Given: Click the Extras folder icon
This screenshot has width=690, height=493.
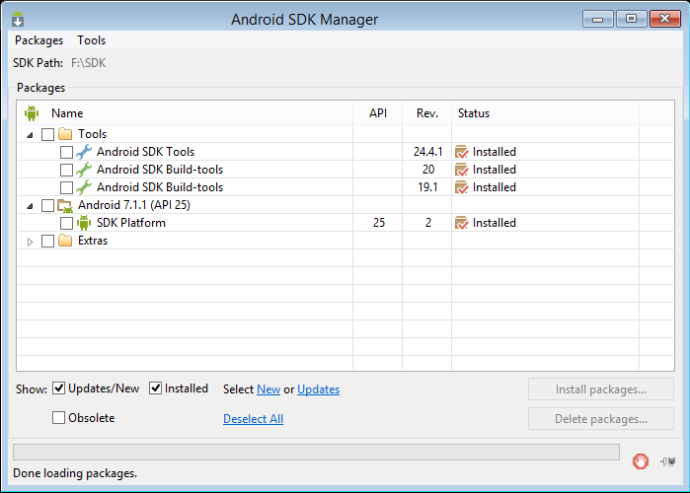Looking at the screenshot, I should click(x=65, y=241).
